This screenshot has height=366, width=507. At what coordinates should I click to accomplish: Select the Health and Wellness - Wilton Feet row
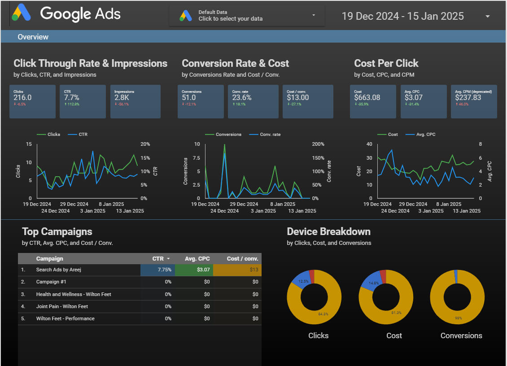coord(140,294)
